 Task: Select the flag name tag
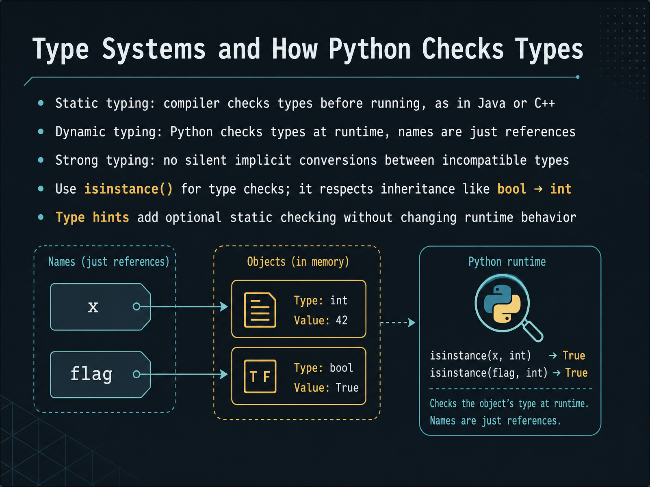click(x=100, y=375)
